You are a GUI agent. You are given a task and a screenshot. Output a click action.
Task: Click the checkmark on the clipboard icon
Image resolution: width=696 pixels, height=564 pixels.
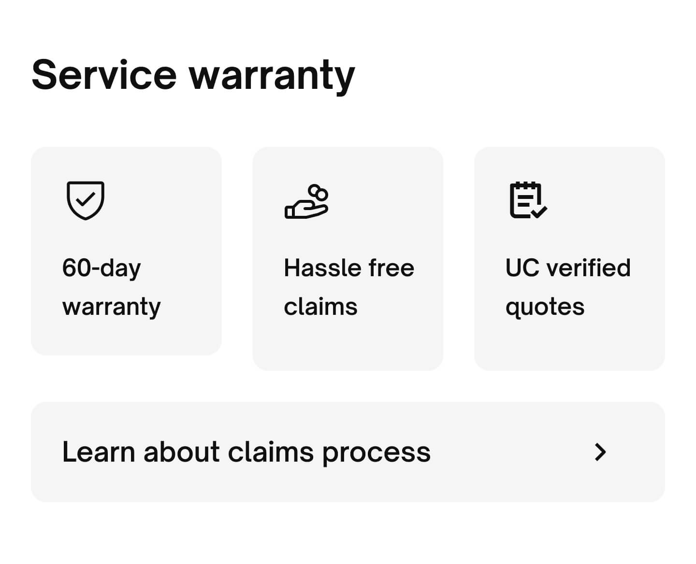tap(540, 211)
